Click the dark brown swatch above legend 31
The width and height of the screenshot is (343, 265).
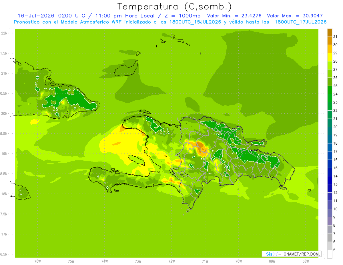[x=330, y=33]
